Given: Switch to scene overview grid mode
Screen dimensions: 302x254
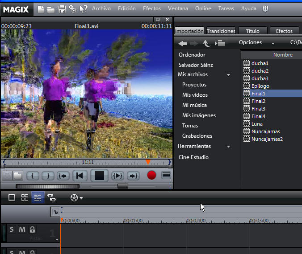Looking at the screenshot, I should pos(25,197).
